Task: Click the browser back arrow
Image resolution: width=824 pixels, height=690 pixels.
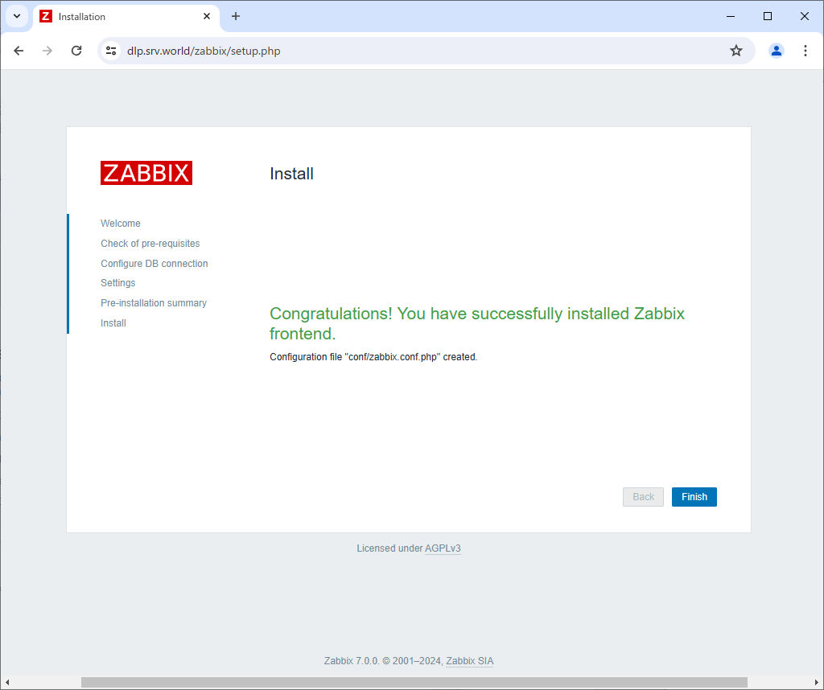Action: point(19,51)
